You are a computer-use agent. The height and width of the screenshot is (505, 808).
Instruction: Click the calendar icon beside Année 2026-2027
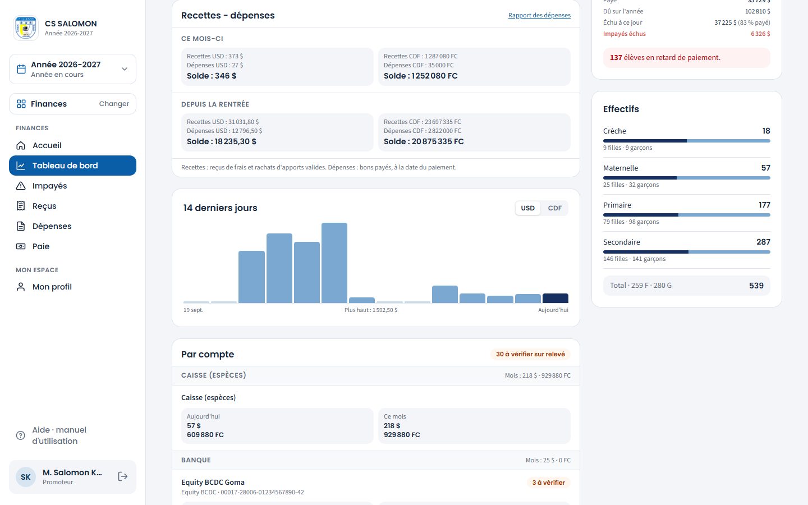(x=21, y=69)
